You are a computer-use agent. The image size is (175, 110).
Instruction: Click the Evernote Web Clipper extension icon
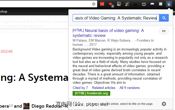coord(119,4)
